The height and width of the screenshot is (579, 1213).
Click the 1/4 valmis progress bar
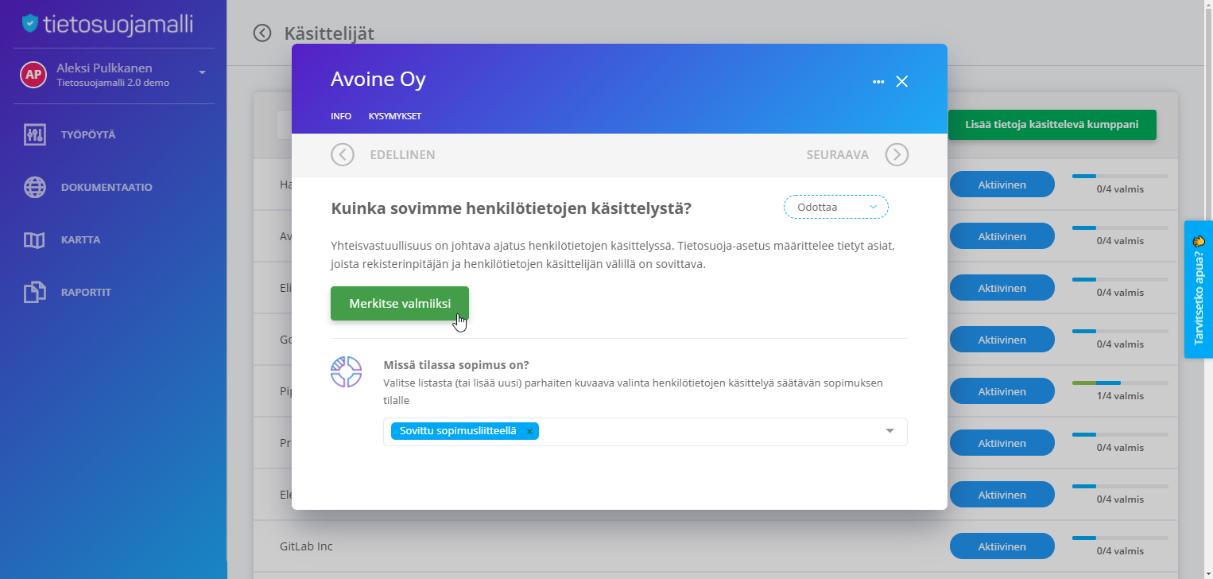(x=1120, y=383)
